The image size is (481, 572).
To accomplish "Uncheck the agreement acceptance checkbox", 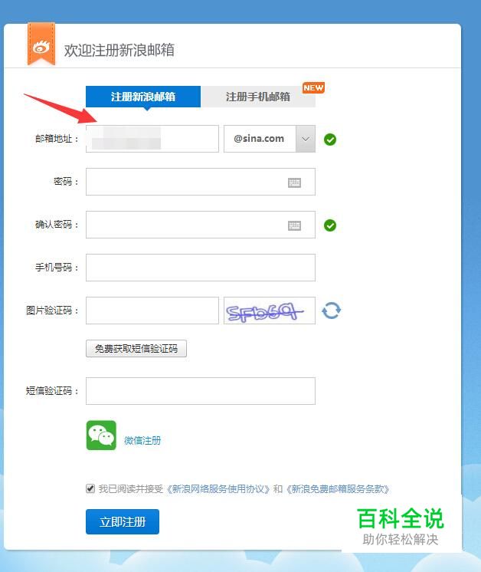I will 90,488.
